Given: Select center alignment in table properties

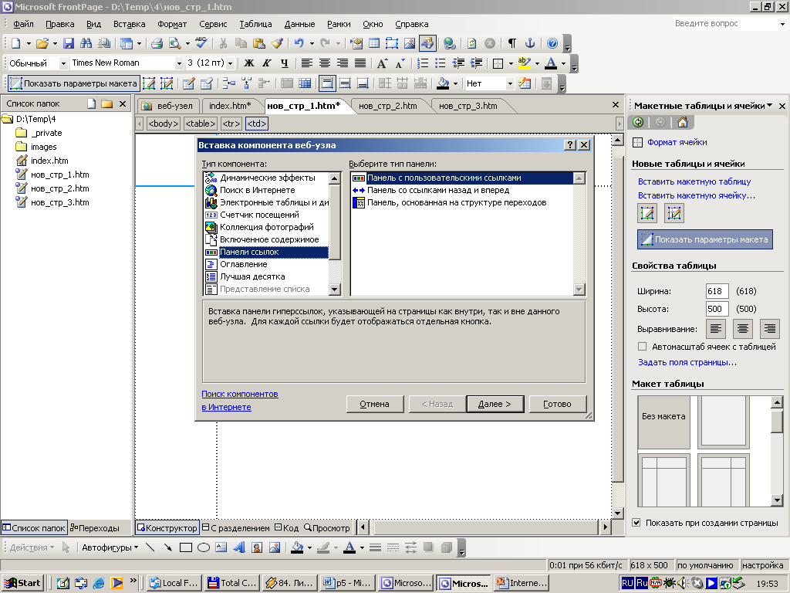Looking at the screenshot, I should 742,329.
